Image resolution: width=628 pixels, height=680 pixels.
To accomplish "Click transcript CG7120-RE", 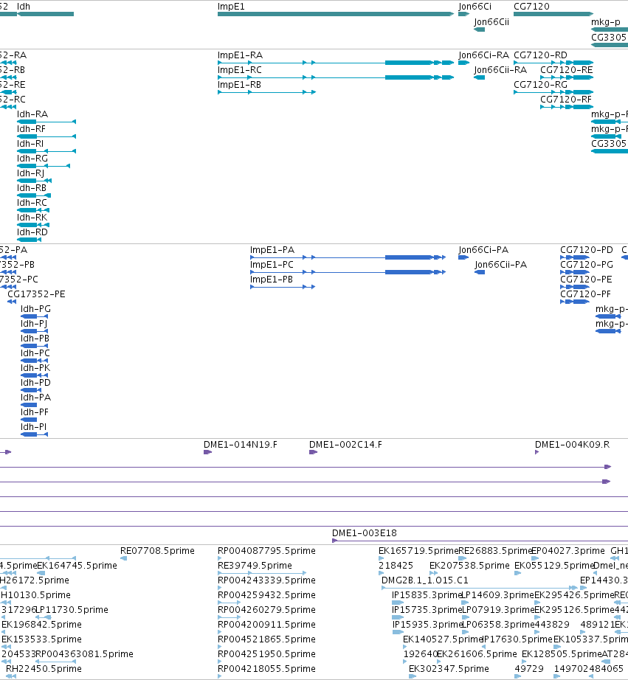I will (x=567, y=77).
